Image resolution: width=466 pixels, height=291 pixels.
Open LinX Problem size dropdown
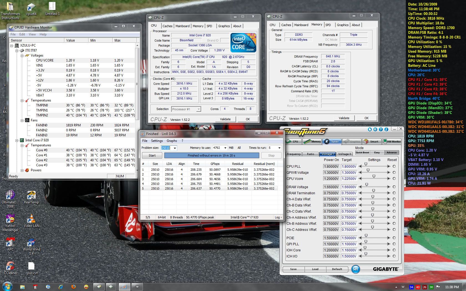(175, 148)
